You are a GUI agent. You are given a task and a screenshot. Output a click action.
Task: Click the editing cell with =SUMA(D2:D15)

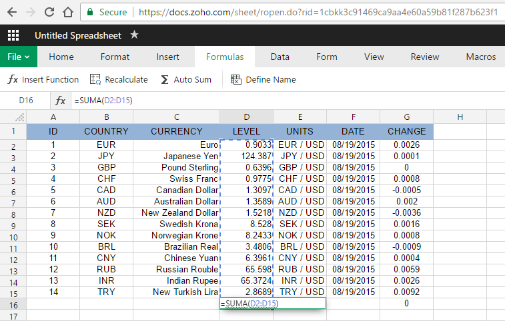click(273, 303)
